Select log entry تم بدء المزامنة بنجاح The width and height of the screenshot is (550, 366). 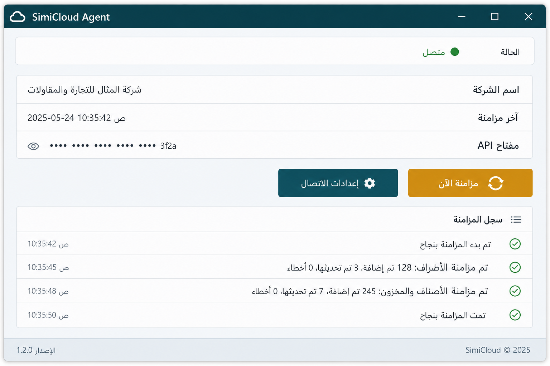455,244
